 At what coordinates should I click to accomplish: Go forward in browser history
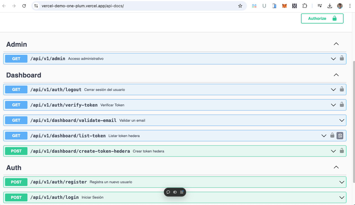(14, 6)
